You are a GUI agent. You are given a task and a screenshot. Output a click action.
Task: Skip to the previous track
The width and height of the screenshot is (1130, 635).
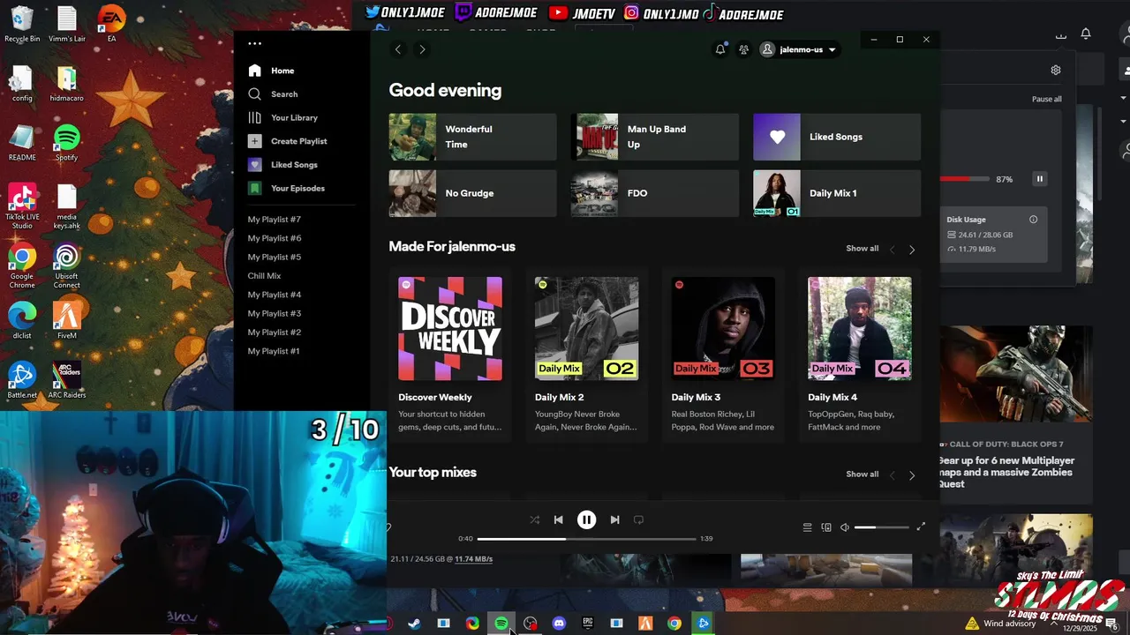pos(558,519)
